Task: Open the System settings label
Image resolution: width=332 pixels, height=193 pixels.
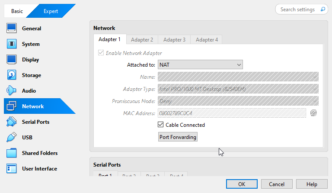Action: tap(31, 44)
